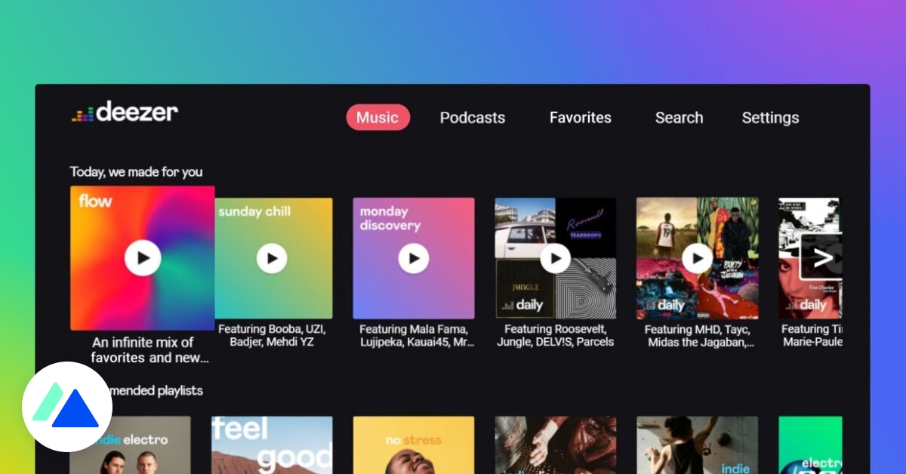
Task: Switch to the Favorites tab
Action: coord(580,118)
